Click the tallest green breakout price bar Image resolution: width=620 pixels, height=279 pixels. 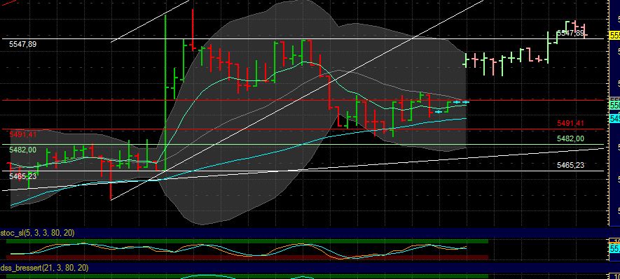(165, 93)
